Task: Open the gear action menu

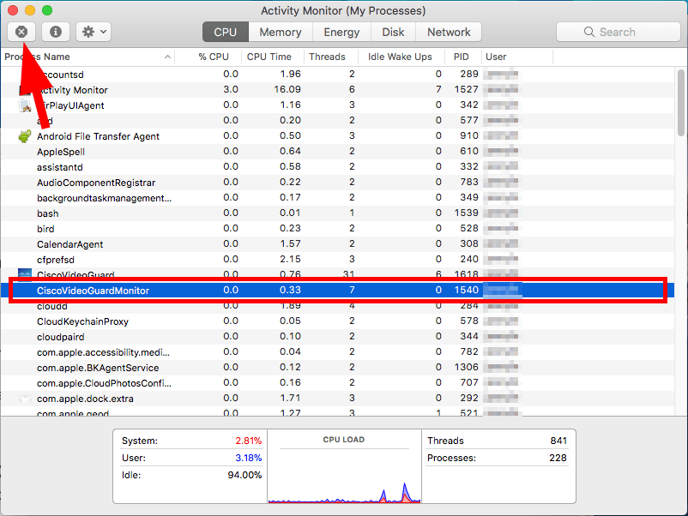Action: pos(94,32)
